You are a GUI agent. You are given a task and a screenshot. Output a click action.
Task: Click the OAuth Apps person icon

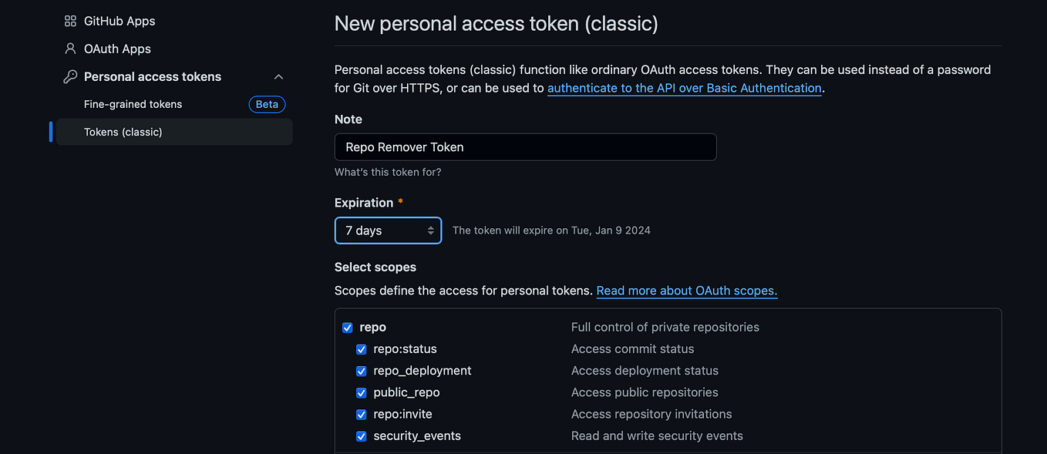pos(70,49)
